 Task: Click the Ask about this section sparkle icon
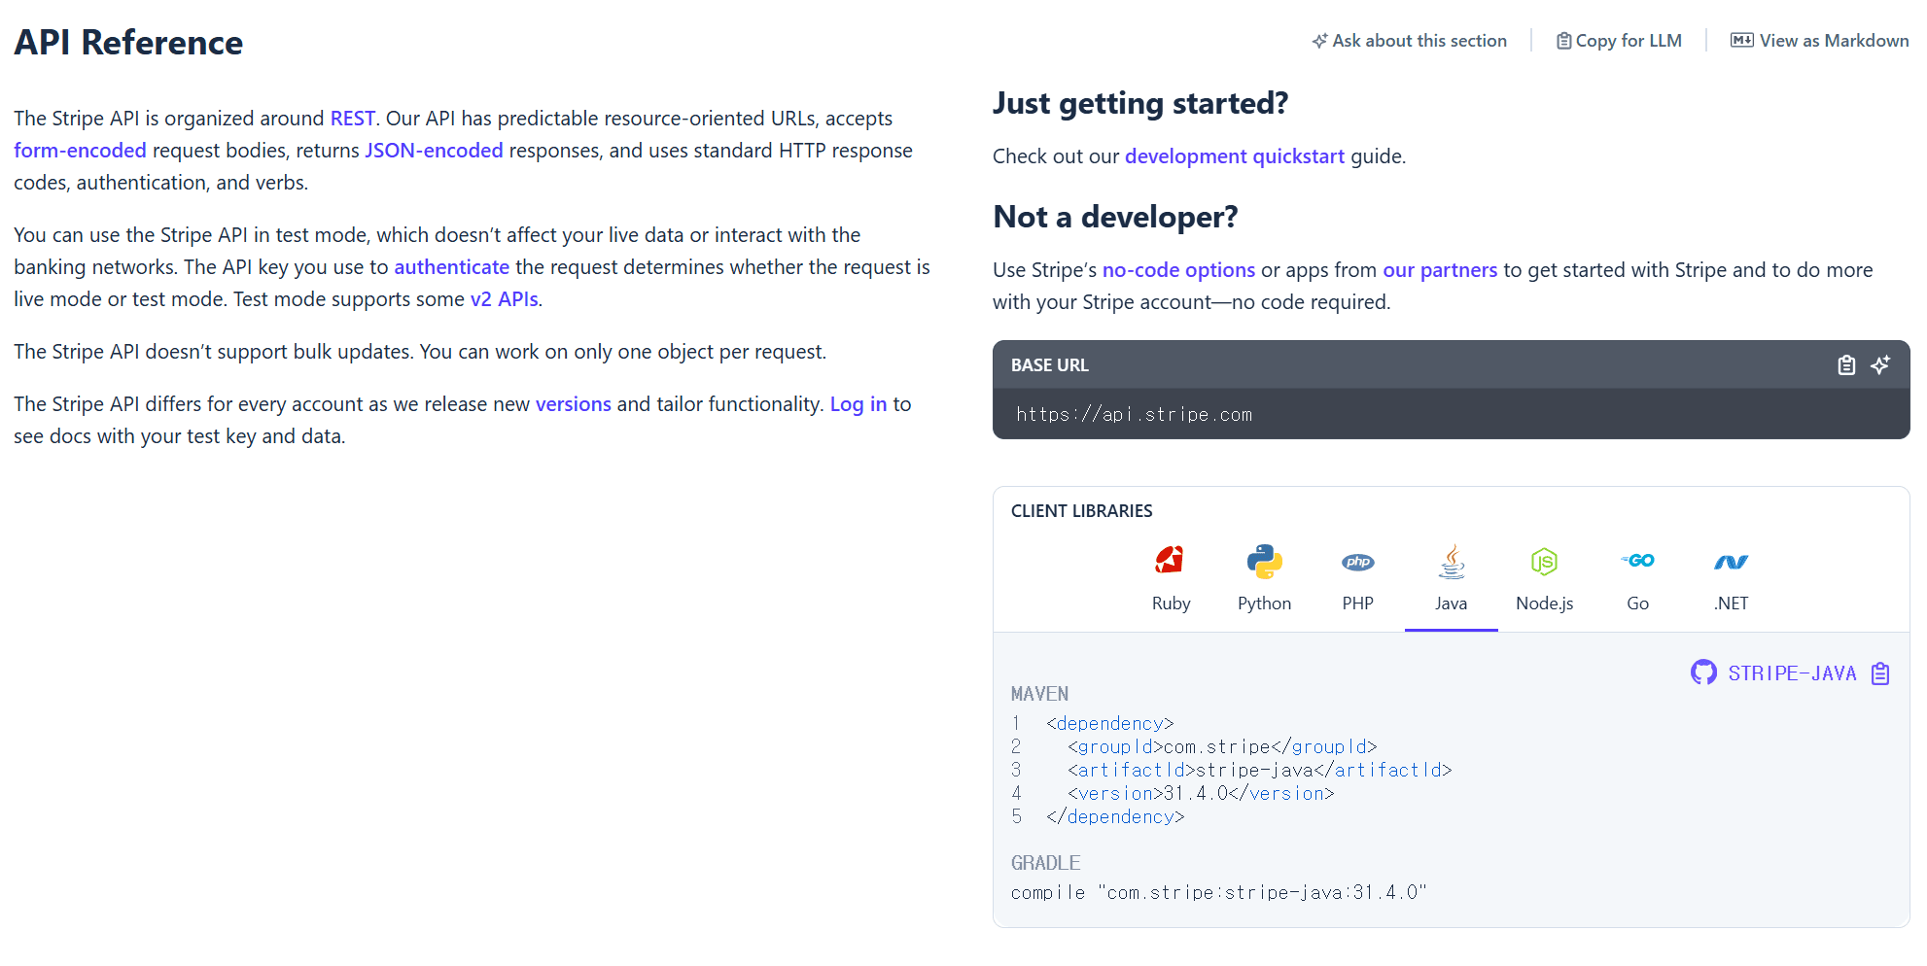click(x=1319, y=41)
